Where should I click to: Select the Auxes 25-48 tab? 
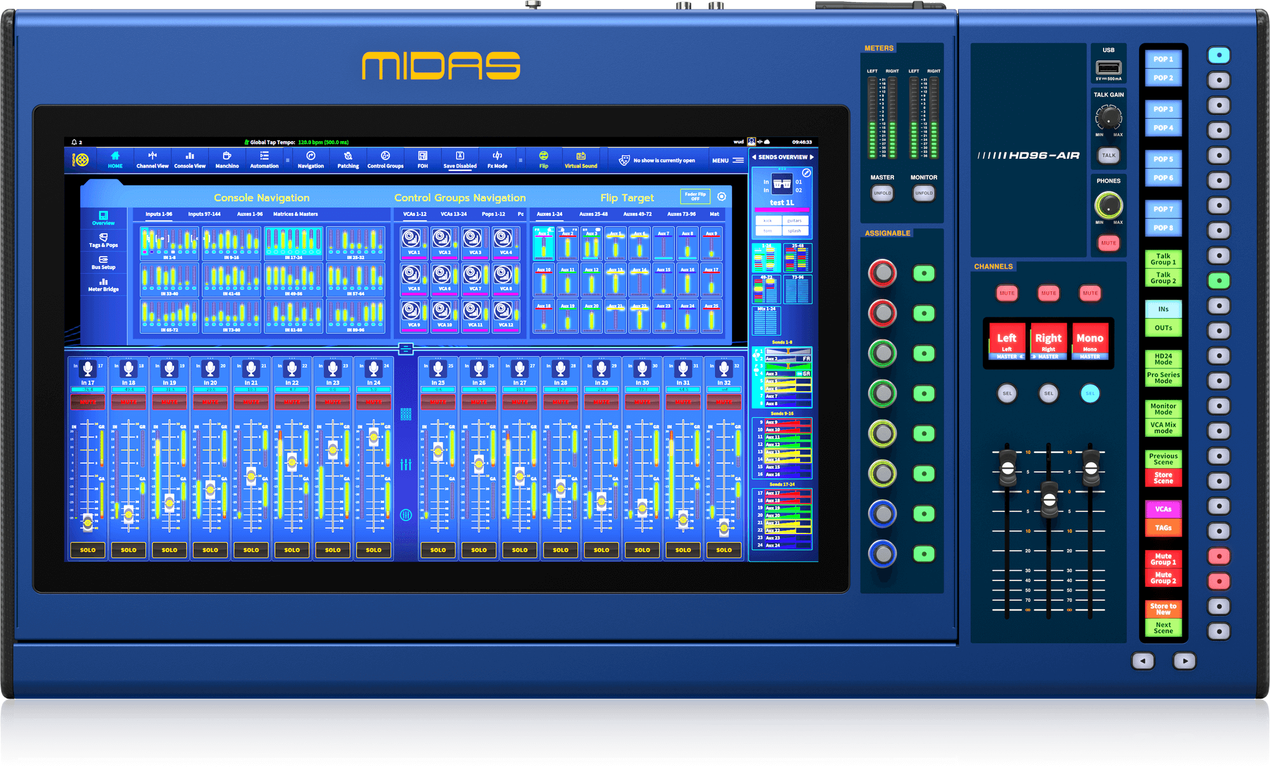(593, 214)
